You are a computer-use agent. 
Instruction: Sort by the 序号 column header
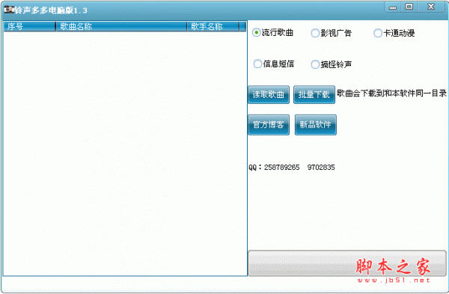pos(30,27)
